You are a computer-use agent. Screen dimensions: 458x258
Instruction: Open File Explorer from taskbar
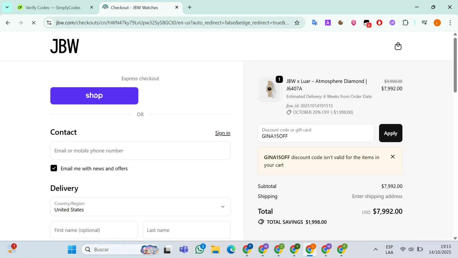pos(216,249)
